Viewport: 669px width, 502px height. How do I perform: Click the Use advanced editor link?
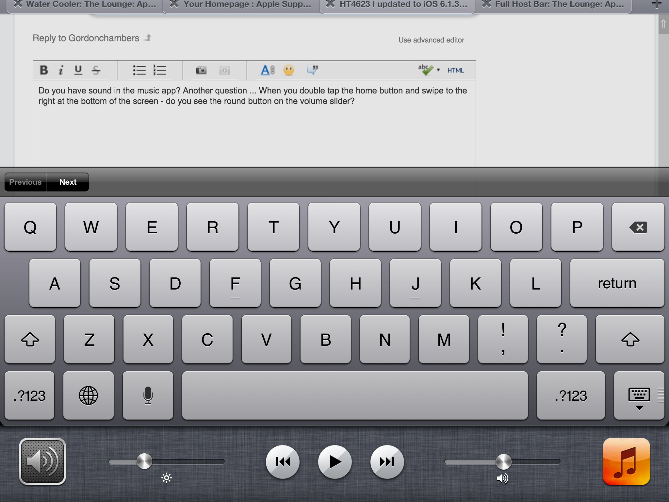click(x=431, y=40)
